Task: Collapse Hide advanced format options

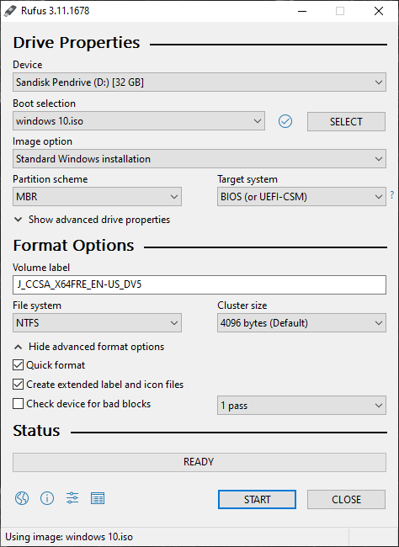Action: pyautogui.click(x=89, y=347)
